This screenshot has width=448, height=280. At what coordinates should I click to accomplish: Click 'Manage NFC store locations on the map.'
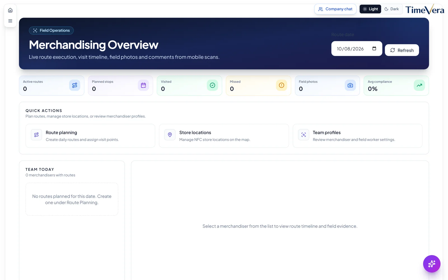pos(215,140)
